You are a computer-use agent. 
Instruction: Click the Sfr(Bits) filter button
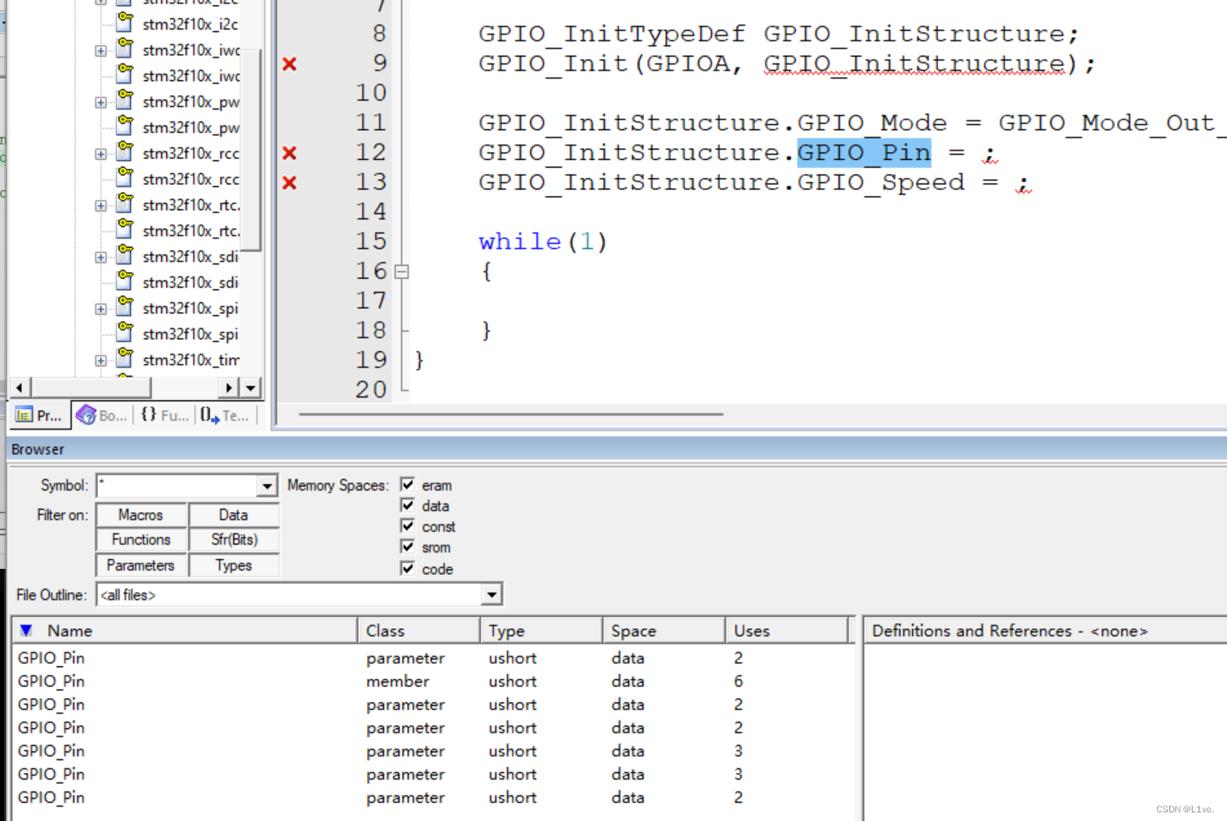tap(233, 540)
